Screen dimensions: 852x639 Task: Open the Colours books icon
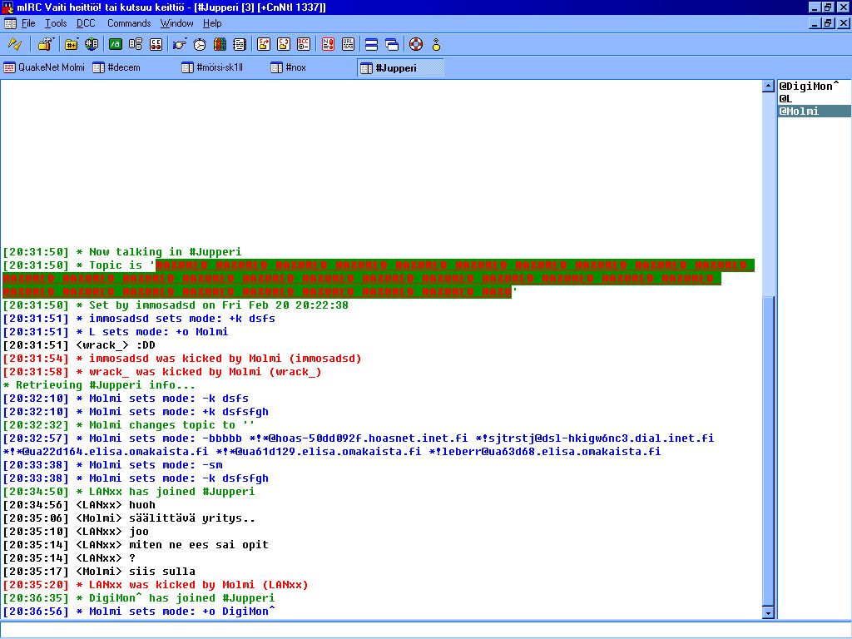[220, 44]
